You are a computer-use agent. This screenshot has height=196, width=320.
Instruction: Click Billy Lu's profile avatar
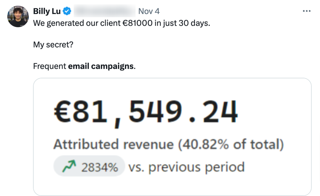(18, 16)
